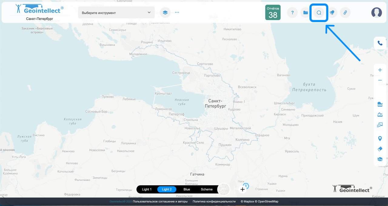The image size is (388, 206).
Task: Open the user profile avatar menu
Action: [x=376, y=12]
